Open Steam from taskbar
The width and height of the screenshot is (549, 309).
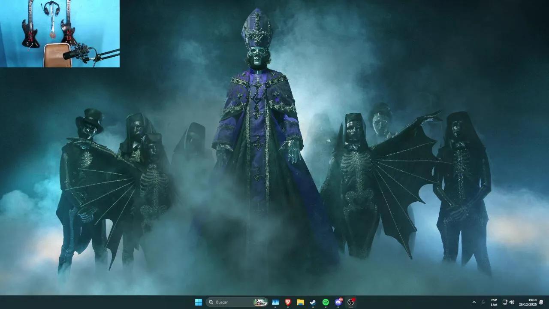click(x=313, y=302)
